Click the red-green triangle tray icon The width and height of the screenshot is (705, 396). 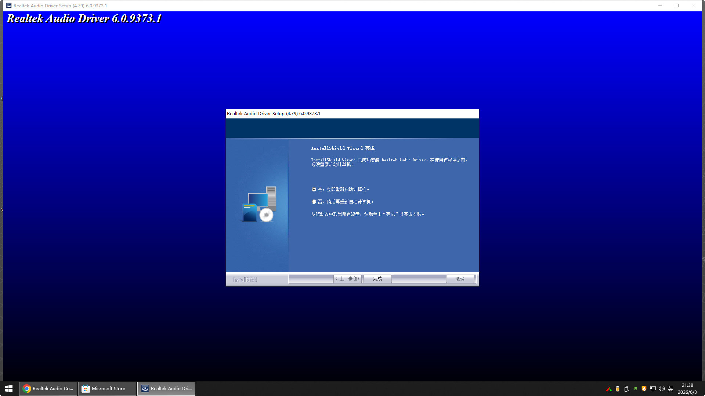click(x=609, y=389)
